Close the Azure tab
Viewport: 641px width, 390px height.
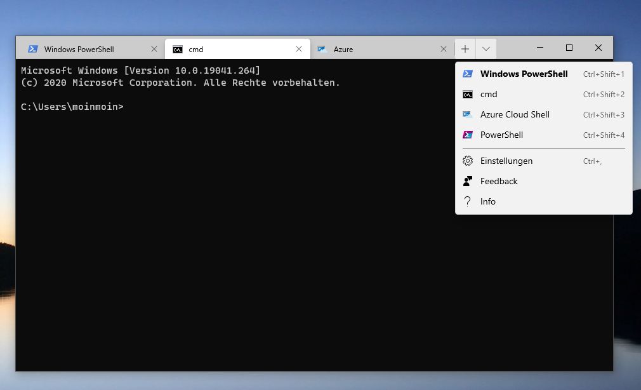pos(444,49)
